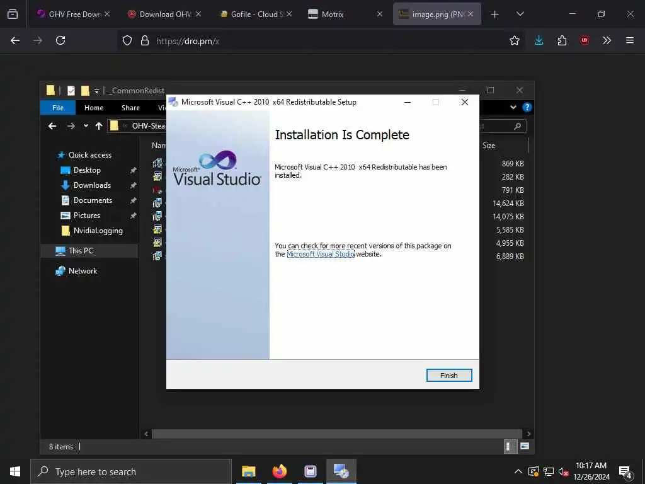
Task: Select the file sized 14,624 KB
Action: 508,204
